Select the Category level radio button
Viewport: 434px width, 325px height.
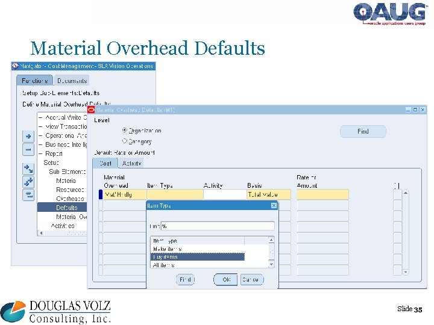pos(125,141)
